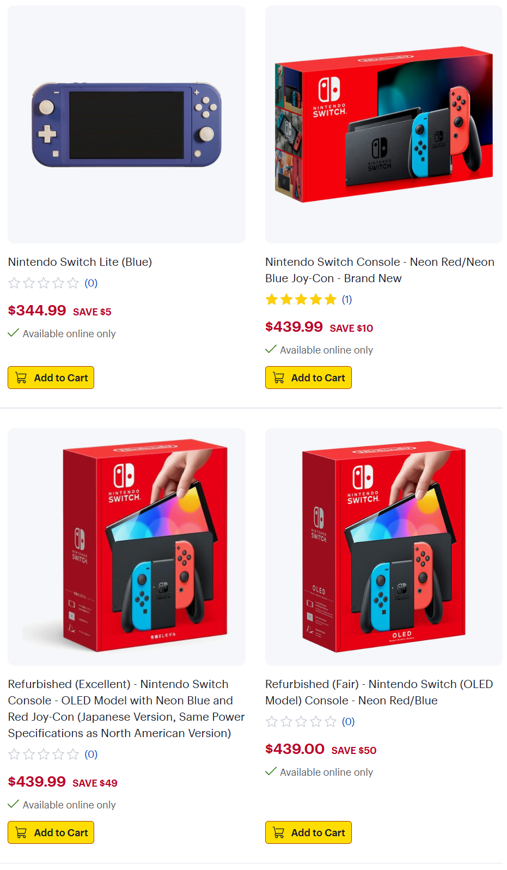Add Refurbished Fair OLED Switch to cart

pyautogui.click(x=308, y=832)
